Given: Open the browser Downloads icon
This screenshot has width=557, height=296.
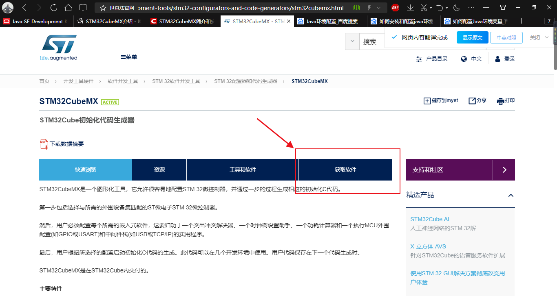Looking at the screenshot, I should coord(410,7).
